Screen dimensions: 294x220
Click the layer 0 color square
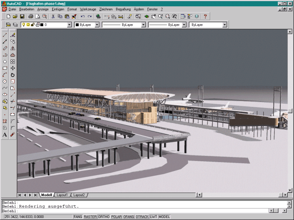pyautogui.click(x=42, y=25)
